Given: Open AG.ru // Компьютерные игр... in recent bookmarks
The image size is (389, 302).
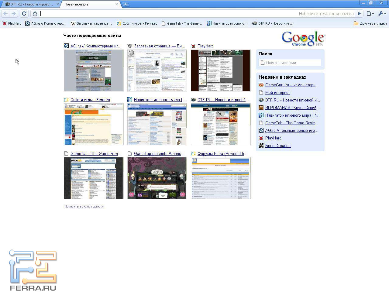Looking at the screenshot, I should [x=292, y=130].
